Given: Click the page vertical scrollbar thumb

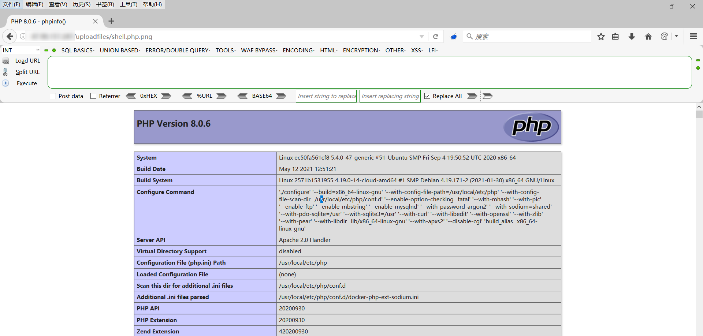Looking at the screenshot, I should pyautogui.click(x=699, y=115).
